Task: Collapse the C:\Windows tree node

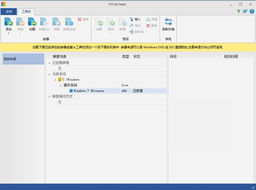Action: 55,80
